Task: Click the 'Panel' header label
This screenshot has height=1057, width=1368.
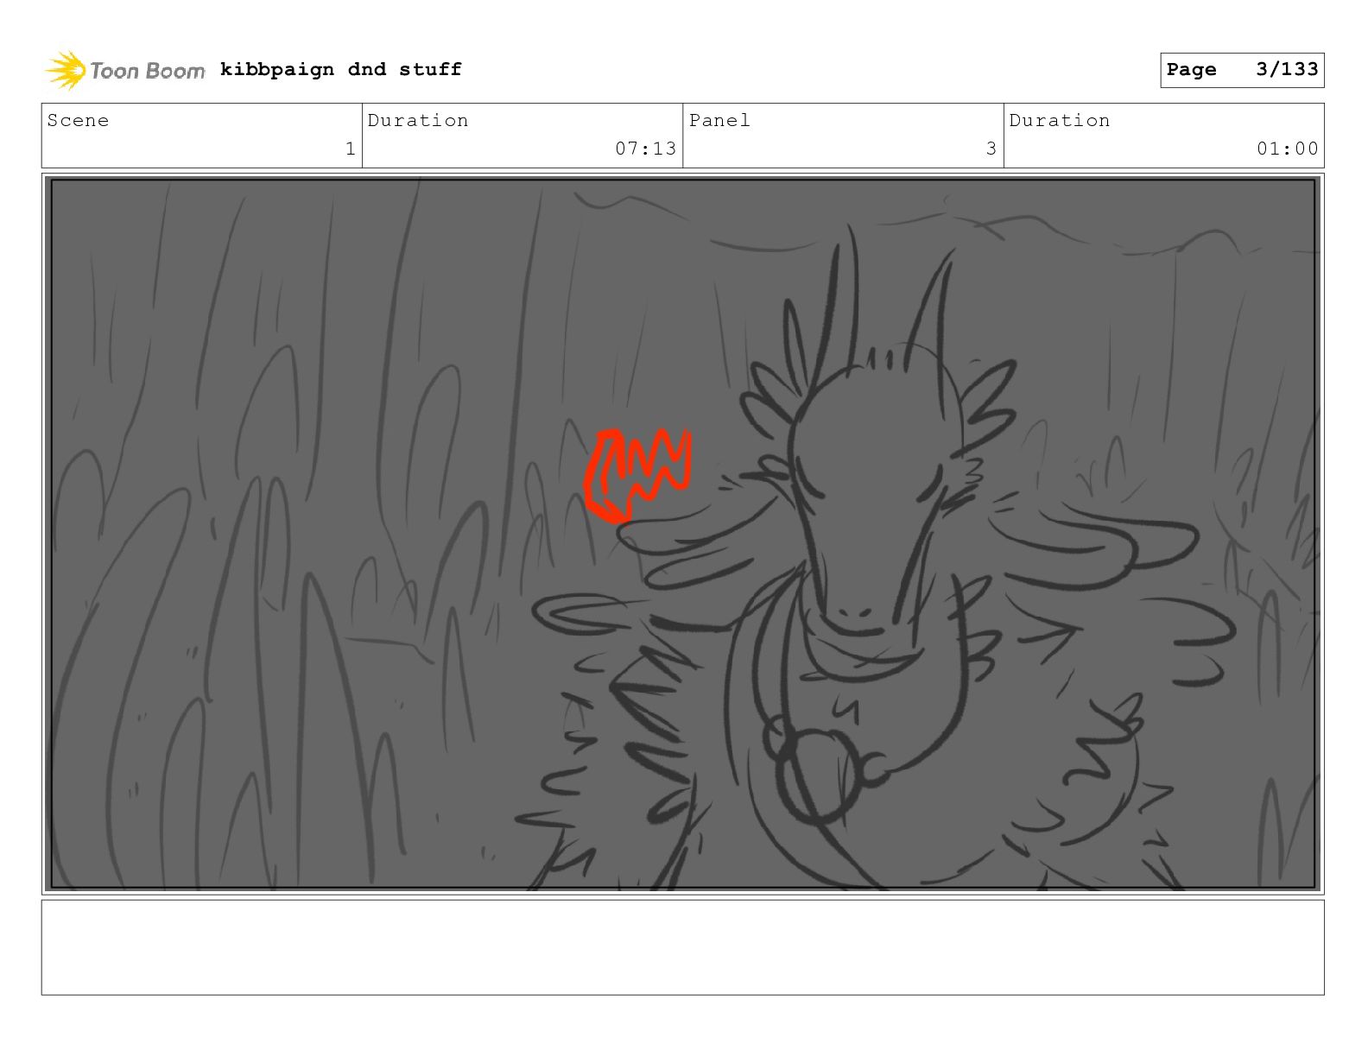Action: pyautogui.click(x=719, y=120)
